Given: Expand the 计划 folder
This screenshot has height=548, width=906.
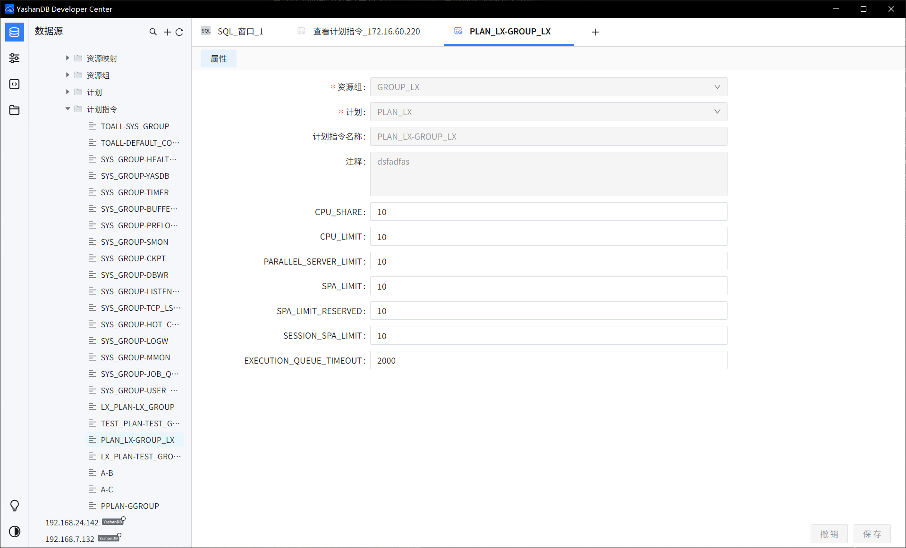Looking at the screenshot, I should tap(68, 91).
